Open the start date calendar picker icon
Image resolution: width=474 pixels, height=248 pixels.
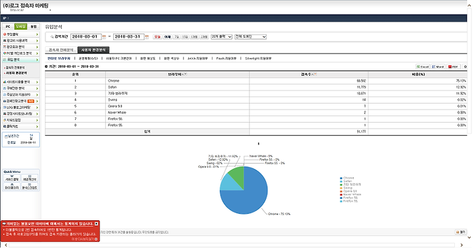coord(104,37)
